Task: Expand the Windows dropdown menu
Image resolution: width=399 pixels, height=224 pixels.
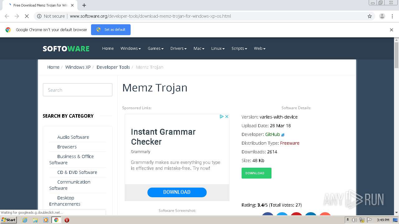Action: click(131, 48)
